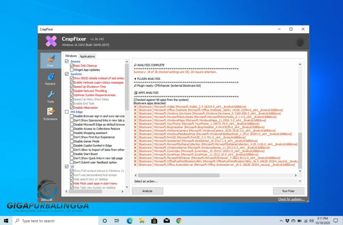Select the Windows tab
343x225 pixels.
tap(71, 56)
